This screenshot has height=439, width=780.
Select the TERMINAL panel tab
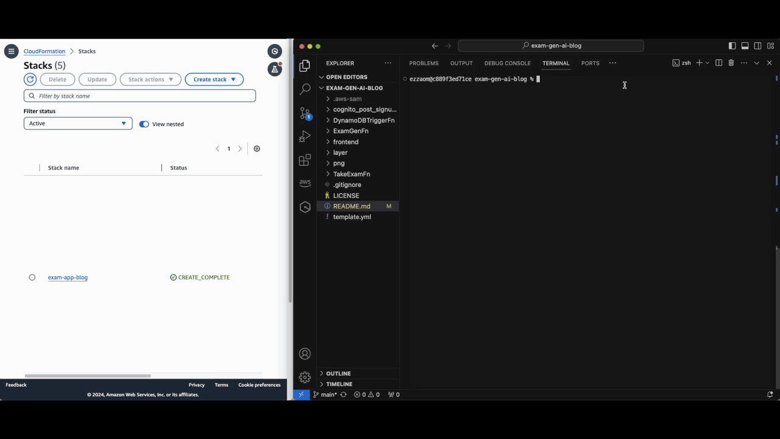tap(556, 63)
